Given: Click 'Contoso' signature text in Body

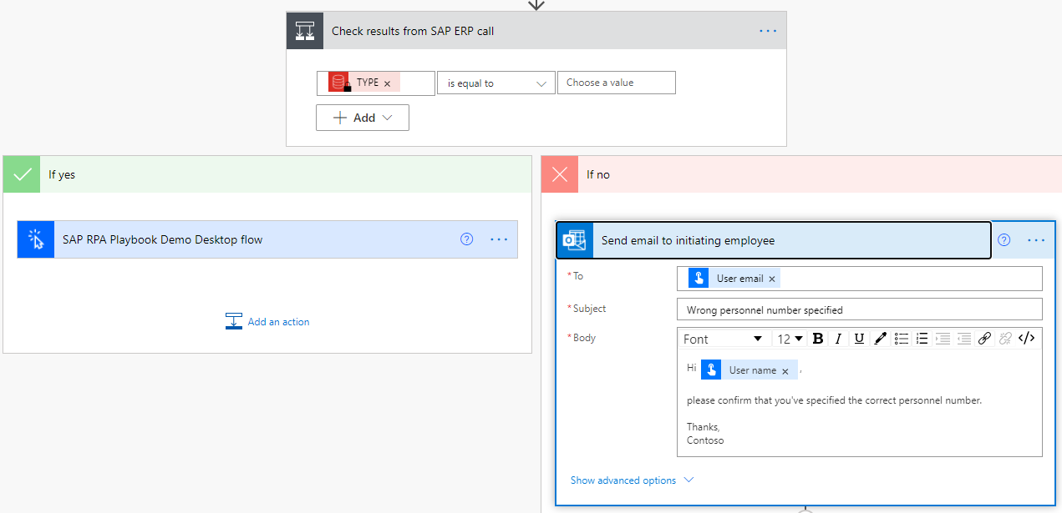Looking at the screenshot, I should pos(705,440).
